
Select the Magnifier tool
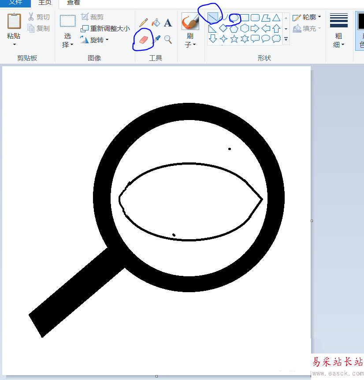[168, 40]
